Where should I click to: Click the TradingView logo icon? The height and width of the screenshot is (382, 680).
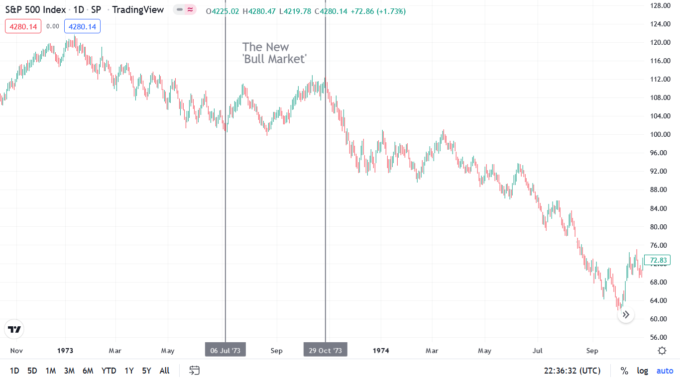[x=14, y=329]
